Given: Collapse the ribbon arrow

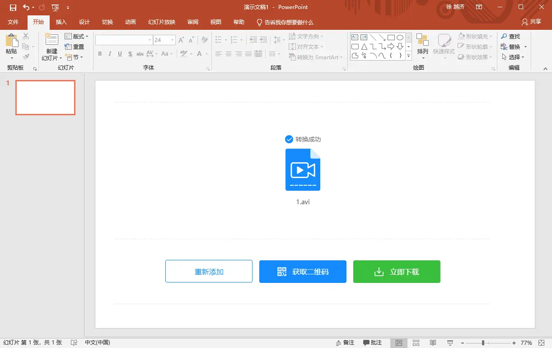Looking at the screenshot, I should pos(545,68).
